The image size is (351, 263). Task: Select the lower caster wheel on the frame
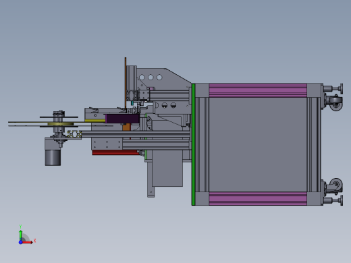tap(335, 185)
